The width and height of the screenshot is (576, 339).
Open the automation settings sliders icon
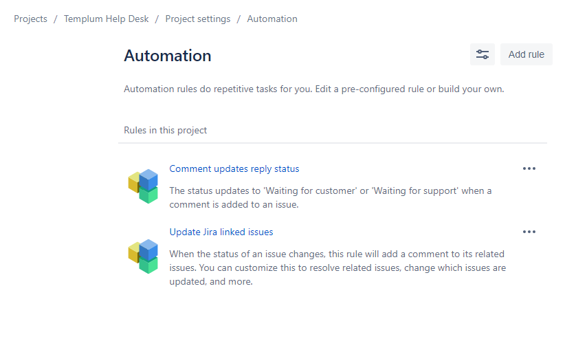point(483,54)
